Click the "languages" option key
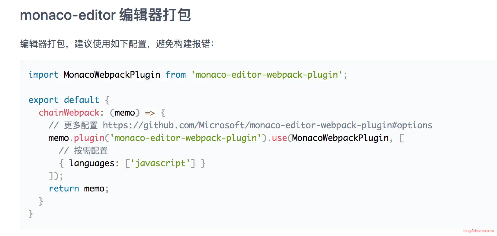This screenshot has height=236, width=497. (x=92, y=163)
